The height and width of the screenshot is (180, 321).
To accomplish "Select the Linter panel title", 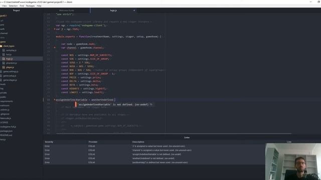I will 187,137.
